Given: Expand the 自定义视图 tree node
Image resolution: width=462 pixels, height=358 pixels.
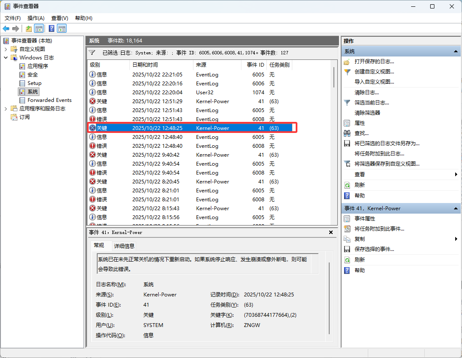Looking at the screenshot, I should pyautogui.click(x=6, y=49).
